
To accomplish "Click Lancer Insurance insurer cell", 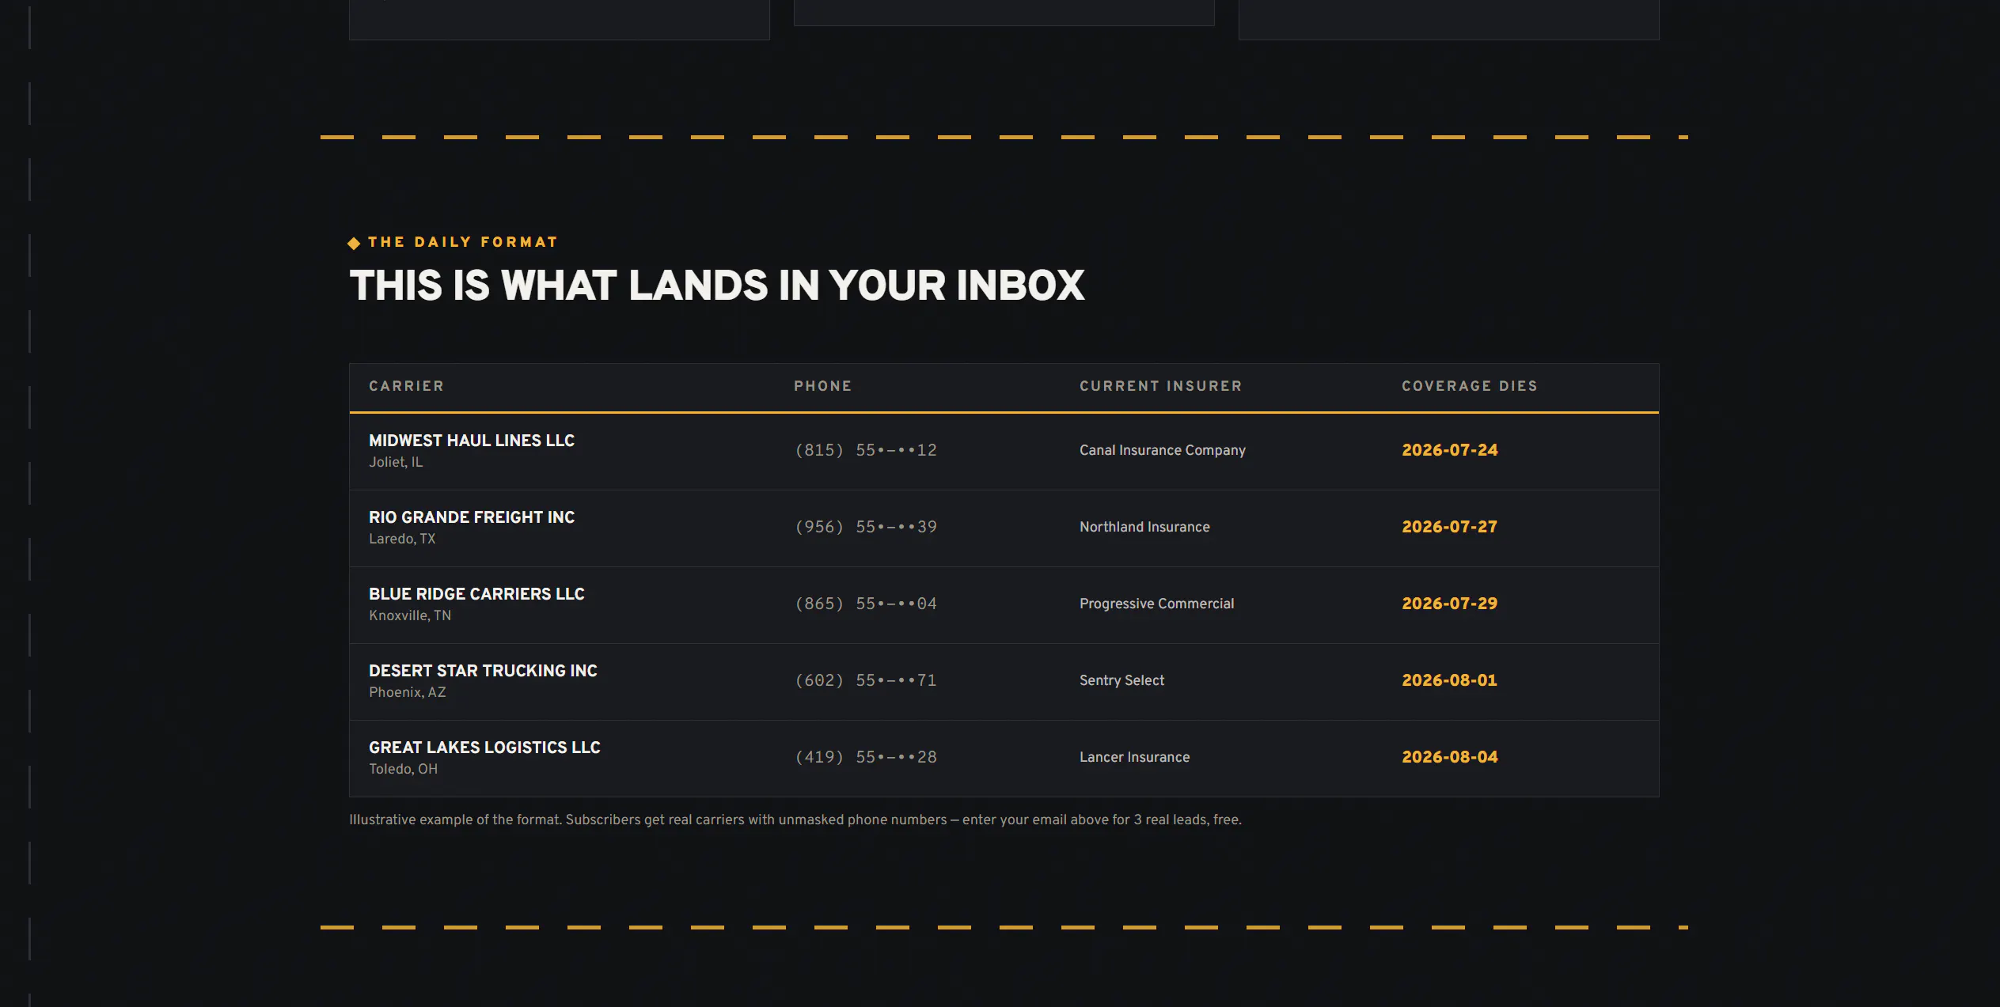I will pos(1135,757).
